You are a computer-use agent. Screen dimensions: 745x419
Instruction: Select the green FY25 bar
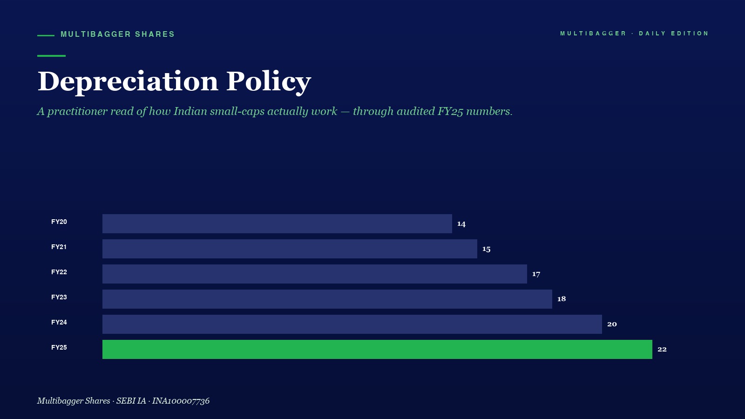coord(377,349)
